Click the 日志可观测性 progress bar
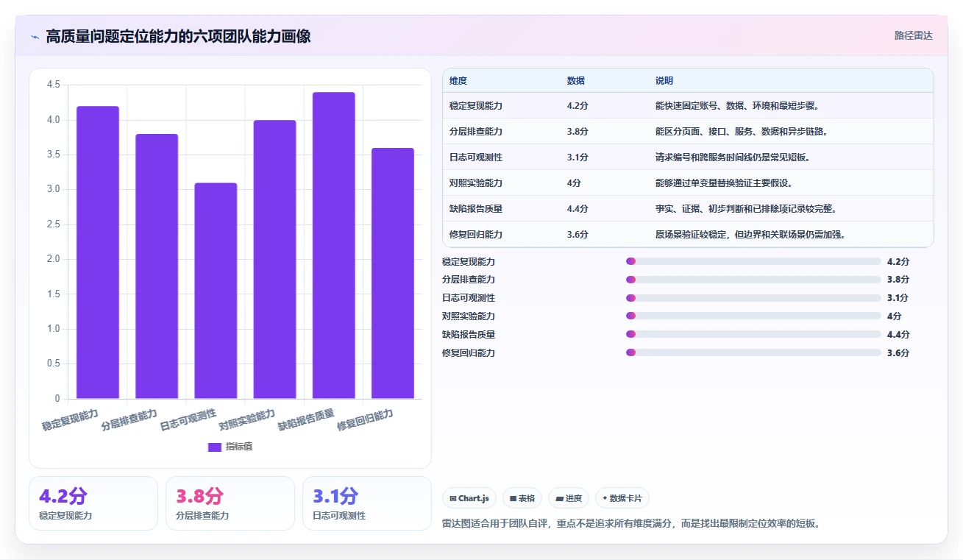Viewport: 963px width, 560px height. pyautogui.click(x=753, y=298)
